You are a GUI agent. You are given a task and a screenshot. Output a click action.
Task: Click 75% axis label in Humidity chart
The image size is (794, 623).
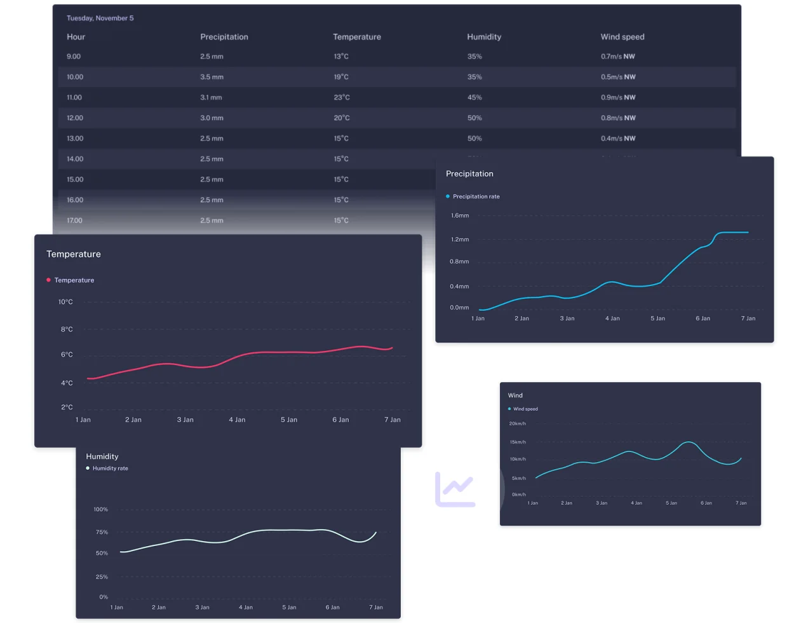coord(102,532)
